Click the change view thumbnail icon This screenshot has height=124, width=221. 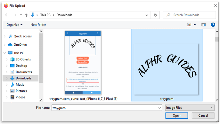[189, 25]
